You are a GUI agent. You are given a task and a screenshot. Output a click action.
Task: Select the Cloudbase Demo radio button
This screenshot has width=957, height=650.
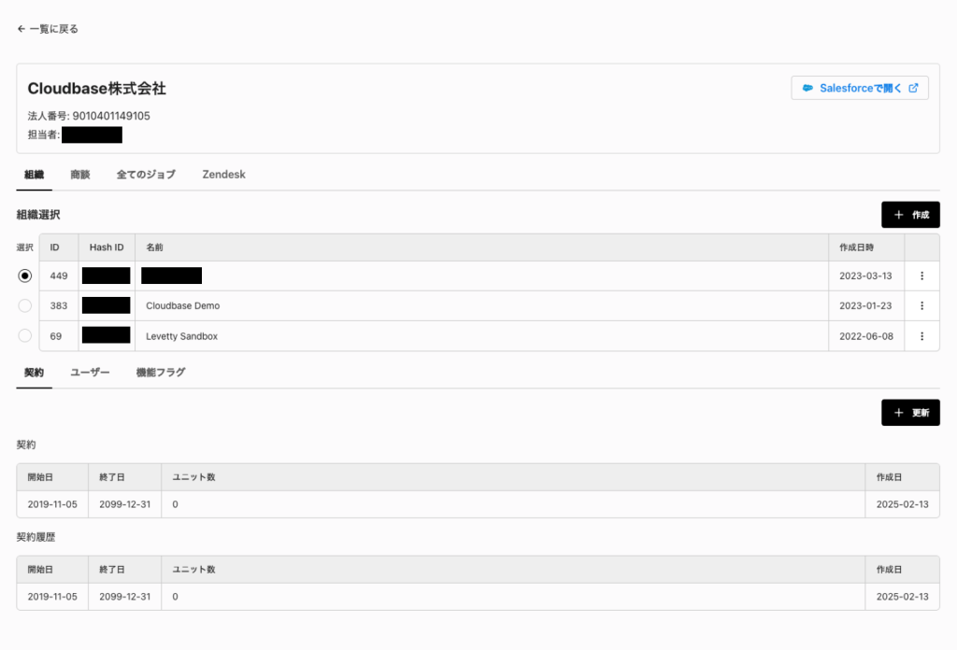25,305
